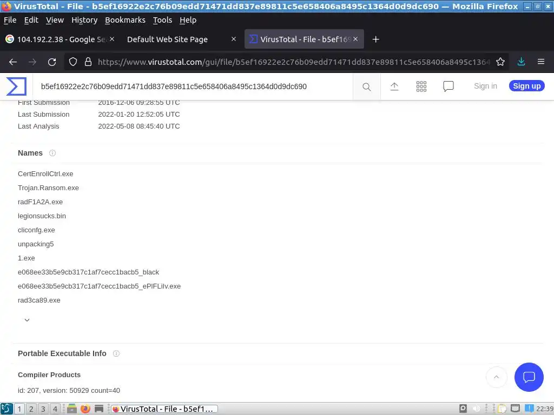Switch to the 104.192.2.38 Google Search tab
The height and width of the screenshot is (415, 554).
point(60,39)
